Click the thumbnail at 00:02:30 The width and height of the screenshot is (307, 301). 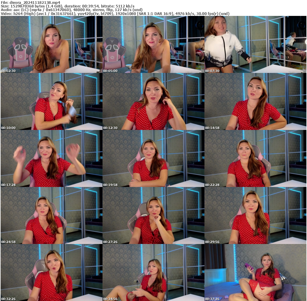[51, 44]
